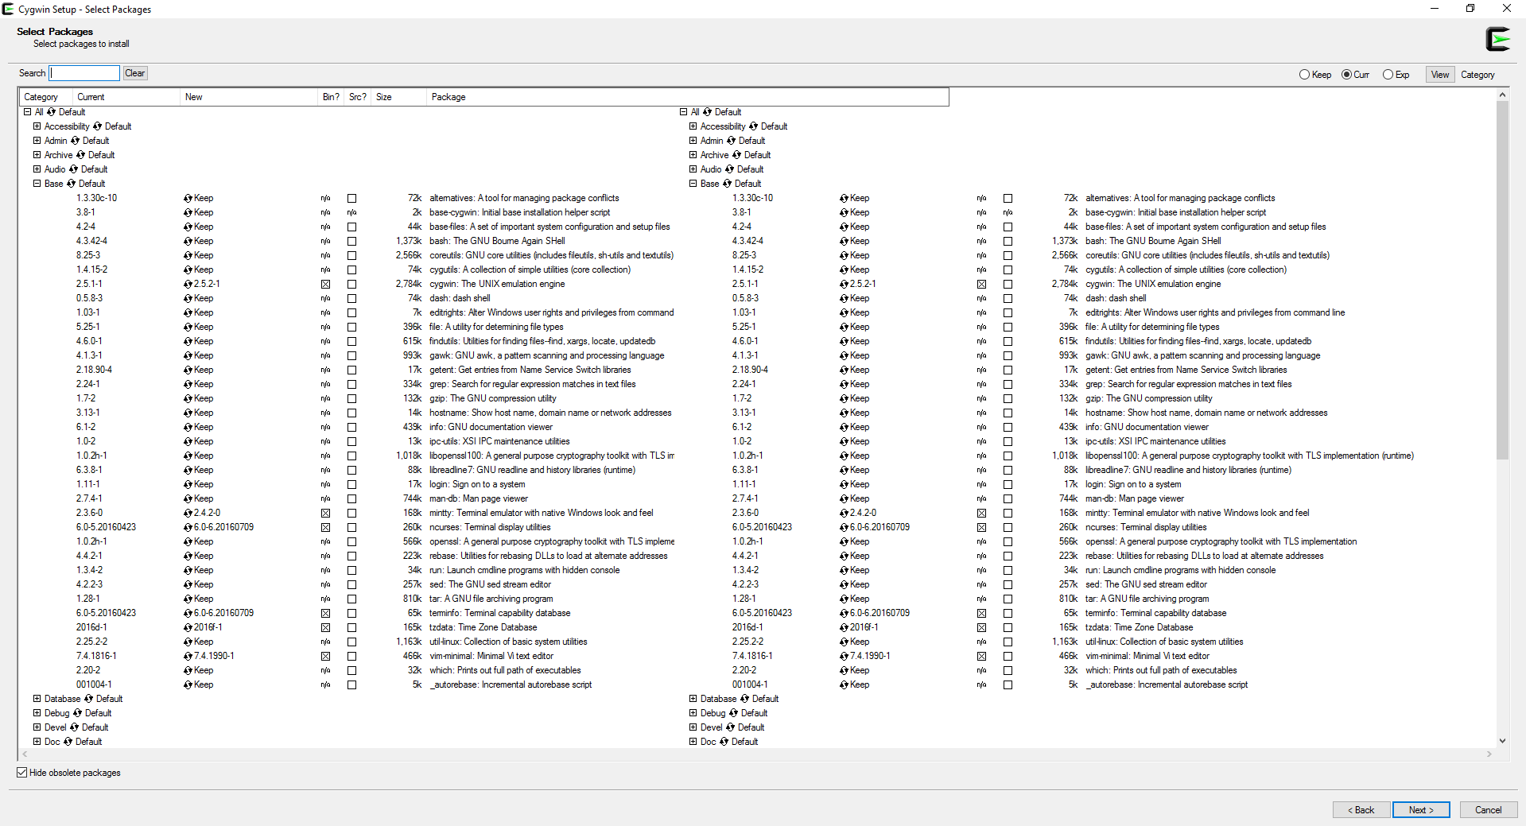
Task: Click cycle icon beside Devel Default in left tree
Action: pyautogui.click(x=75, y=727)
